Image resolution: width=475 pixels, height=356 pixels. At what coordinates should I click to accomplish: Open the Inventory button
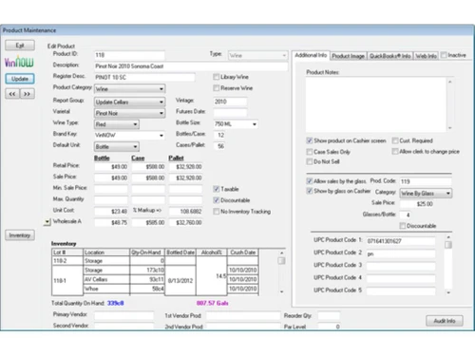point(20,235)
